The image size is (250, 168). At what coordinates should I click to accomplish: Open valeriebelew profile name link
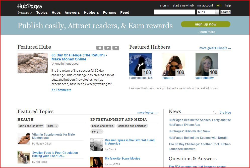click(205, 78)
